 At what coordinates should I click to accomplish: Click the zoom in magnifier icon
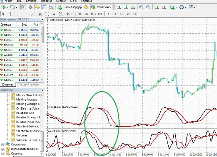[141, 7]
